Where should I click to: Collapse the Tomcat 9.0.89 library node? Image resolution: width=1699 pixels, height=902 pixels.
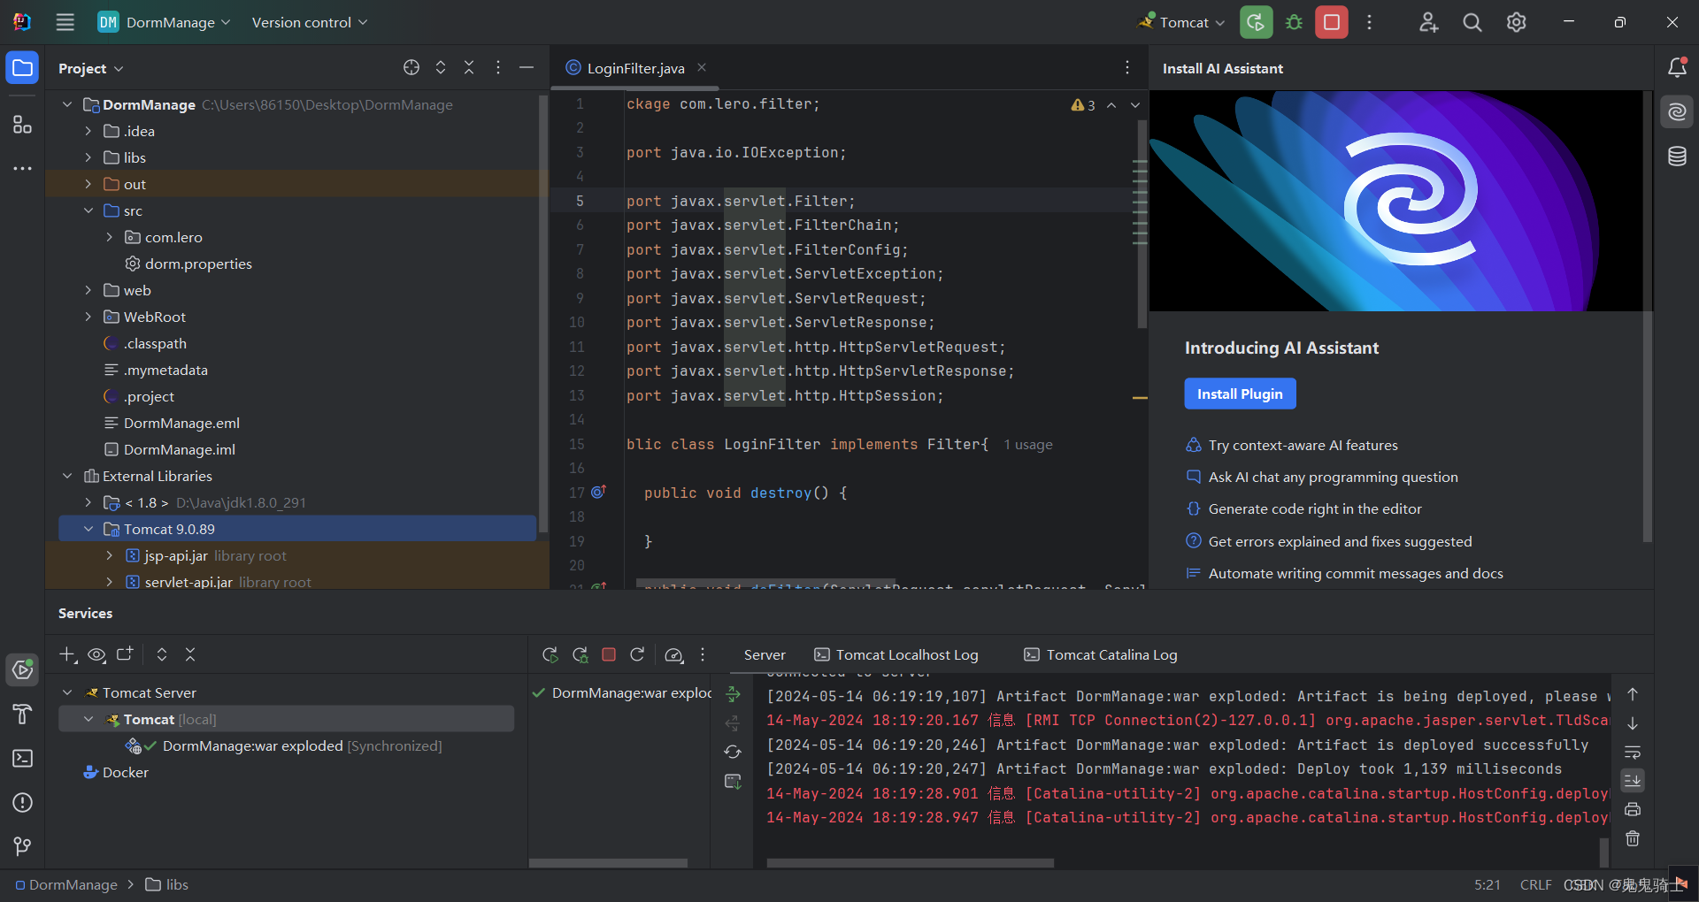(88, 529)
